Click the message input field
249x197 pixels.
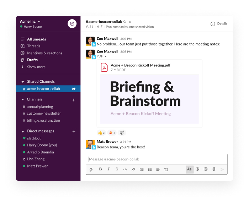pyautogui.click(x=157, y=159)
